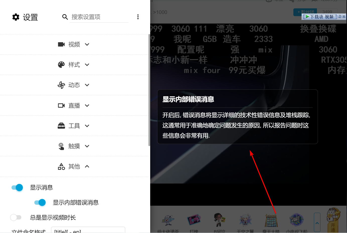Click the 开通 mascot badge
The image size is (347, 233).
(x=334, y=220)
